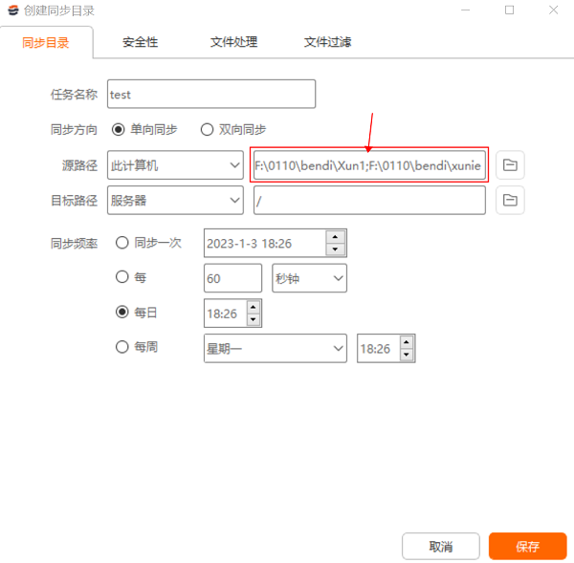Select 单向同步 radio button
Screen dimensions: 574x563
pos(119,130)
